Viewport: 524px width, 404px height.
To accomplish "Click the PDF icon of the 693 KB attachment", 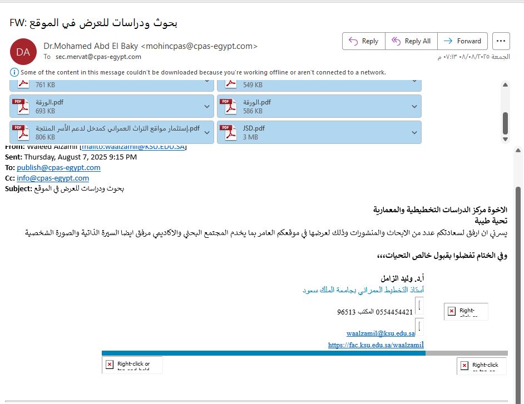I will click(x=21, y=106).
